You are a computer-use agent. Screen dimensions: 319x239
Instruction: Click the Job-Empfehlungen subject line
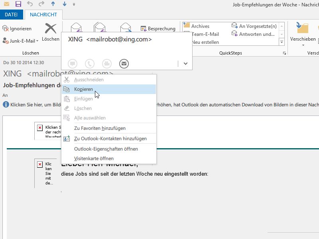pyautogui.click(x=32, y=85)
